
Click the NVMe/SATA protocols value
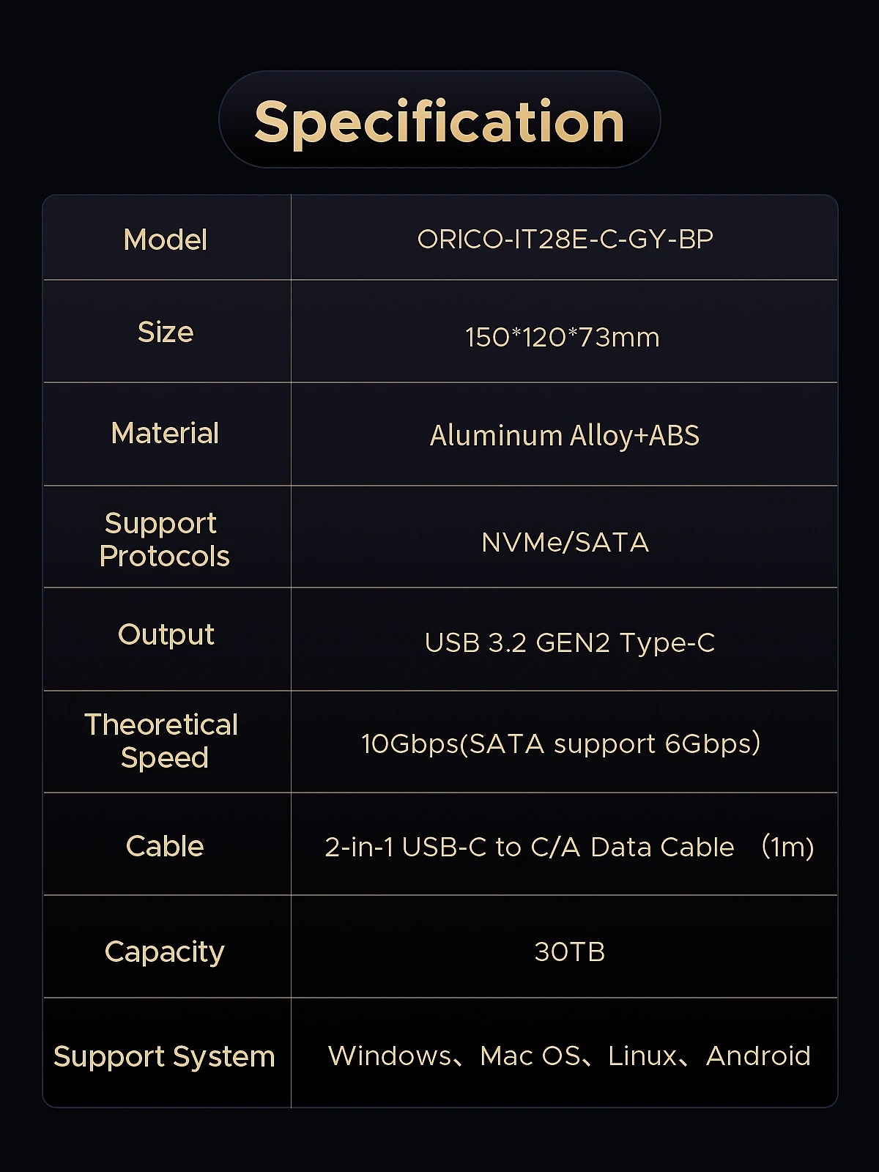pos(565,542)
